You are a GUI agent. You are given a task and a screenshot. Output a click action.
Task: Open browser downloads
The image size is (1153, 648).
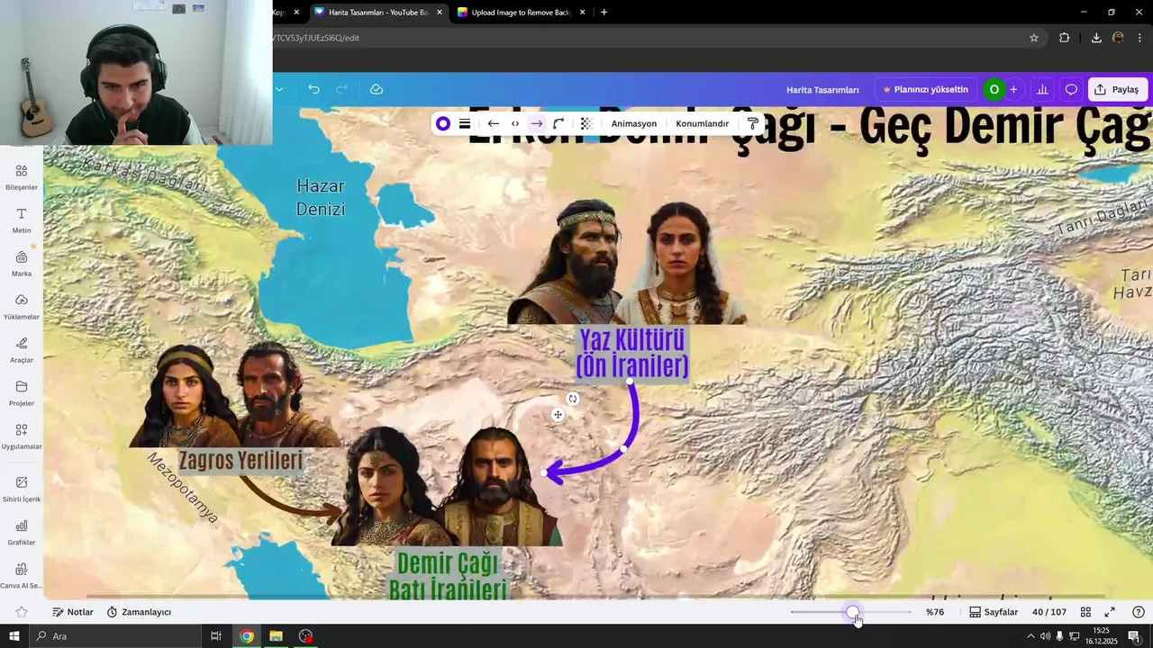tap(1096, 38)
